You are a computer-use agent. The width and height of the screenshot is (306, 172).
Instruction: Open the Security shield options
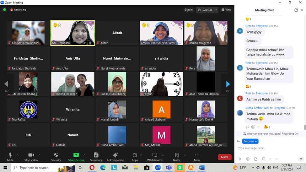coord(56,157)
